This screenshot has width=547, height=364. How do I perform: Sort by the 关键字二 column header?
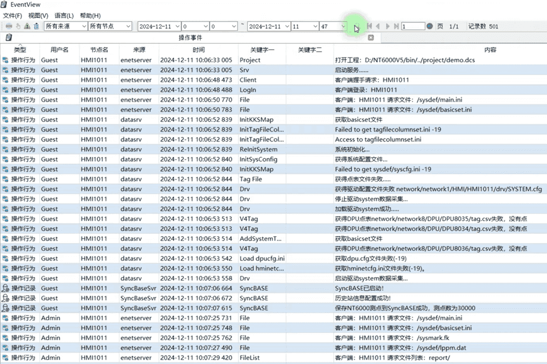tap(310, 50)
